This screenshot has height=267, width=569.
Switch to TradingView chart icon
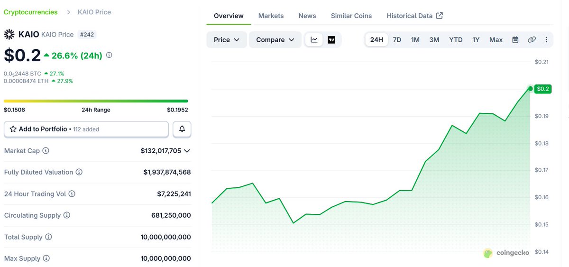[x=331, y=40]
